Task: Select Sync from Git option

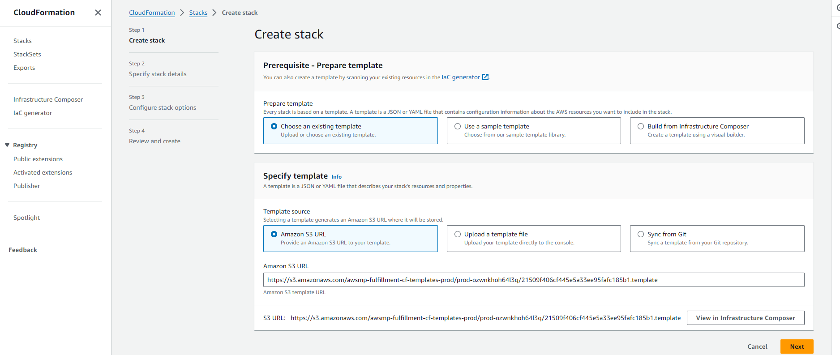Action: click(717, 239)
